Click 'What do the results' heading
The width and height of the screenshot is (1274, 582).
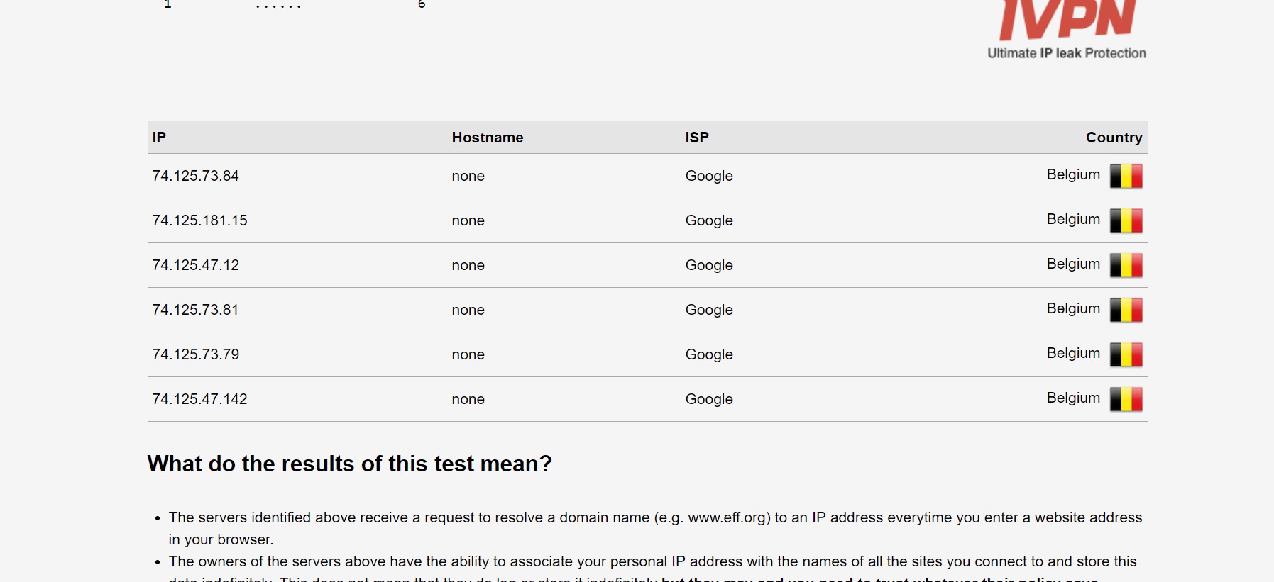(x=350, y=464)
